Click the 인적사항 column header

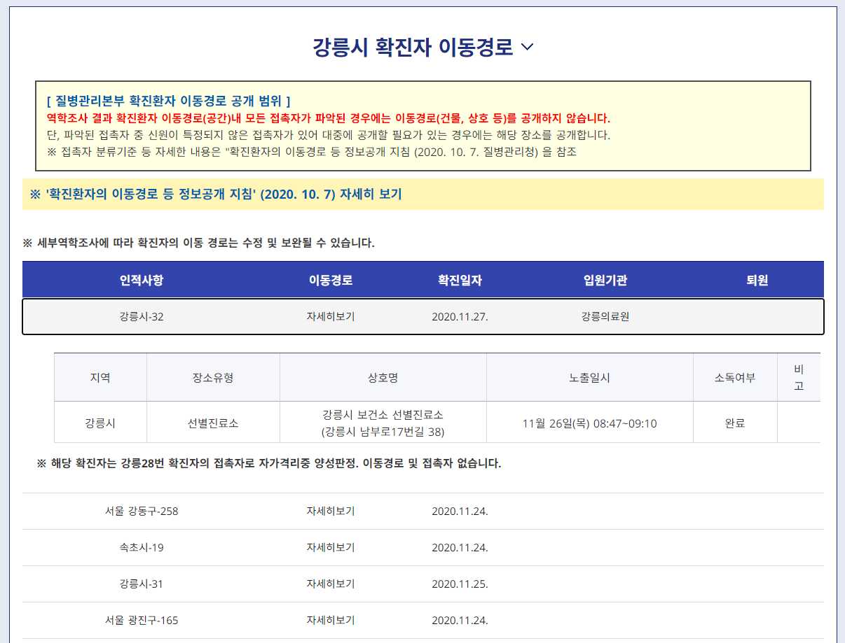click(142, 281)
